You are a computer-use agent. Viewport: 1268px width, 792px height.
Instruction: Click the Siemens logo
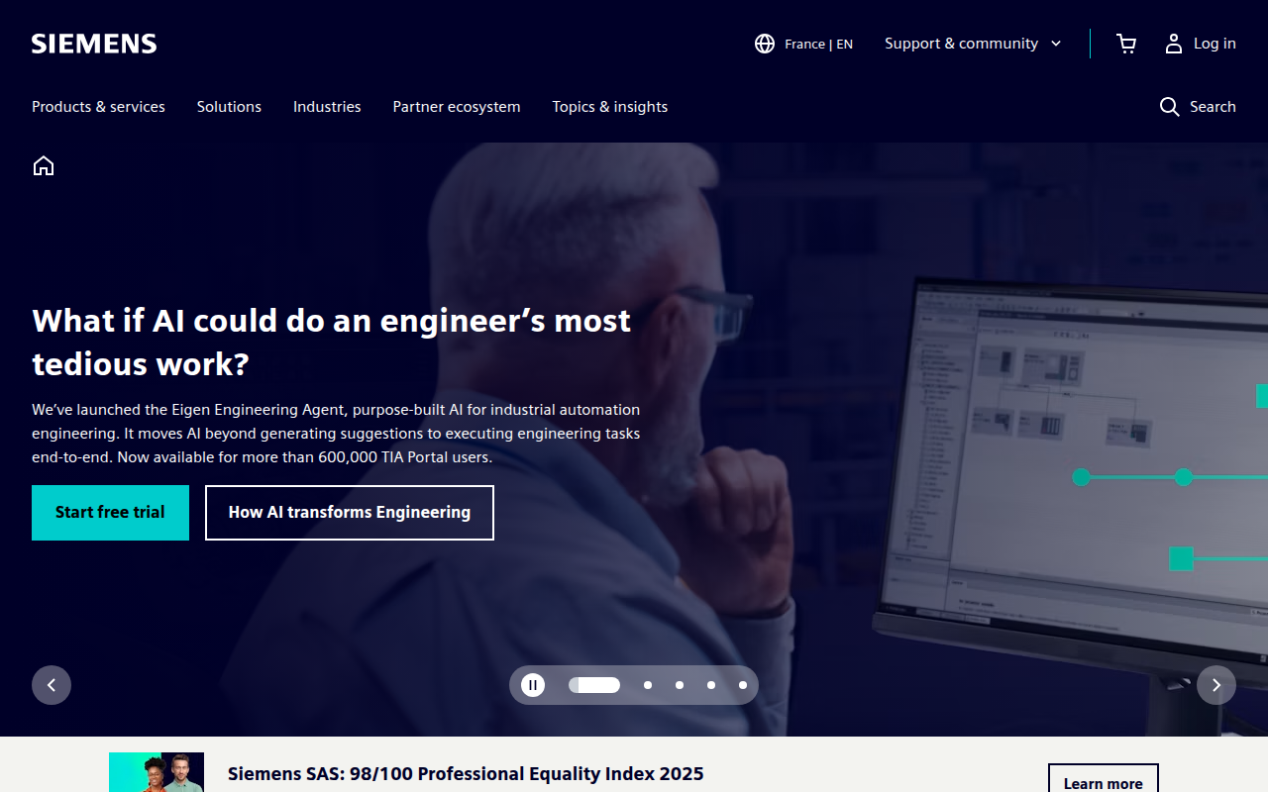click(94, 44)
